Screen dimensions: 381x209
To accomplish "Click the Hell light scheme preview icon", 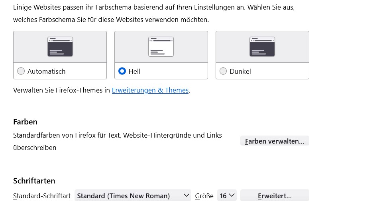I will (x=161, y=47).
